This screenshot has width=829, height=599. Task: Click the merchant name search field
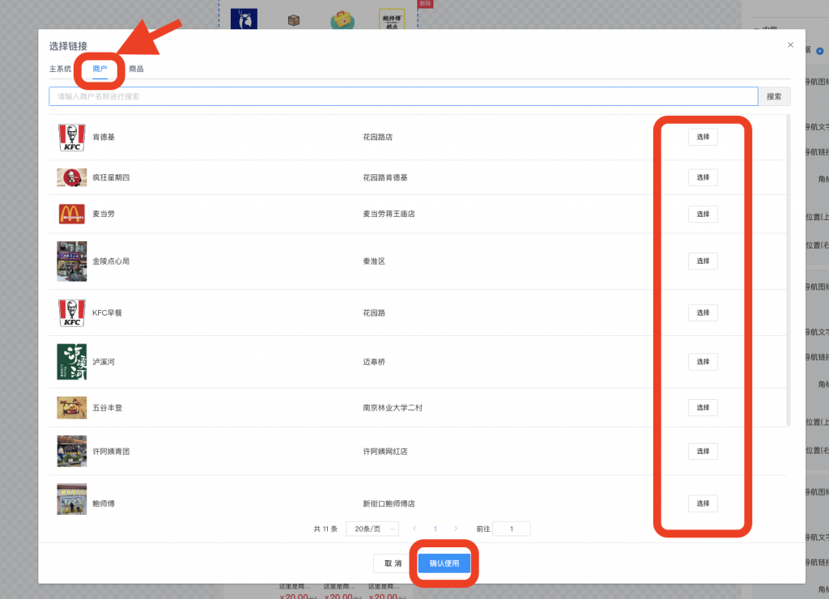tap(403, 96)
